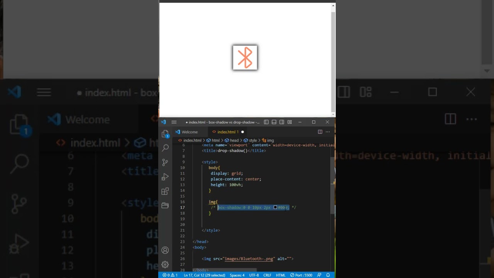The image size is (494, 278).
Task: Click the black #000 color swatch on line 17
Action: (x=275, y=207)
